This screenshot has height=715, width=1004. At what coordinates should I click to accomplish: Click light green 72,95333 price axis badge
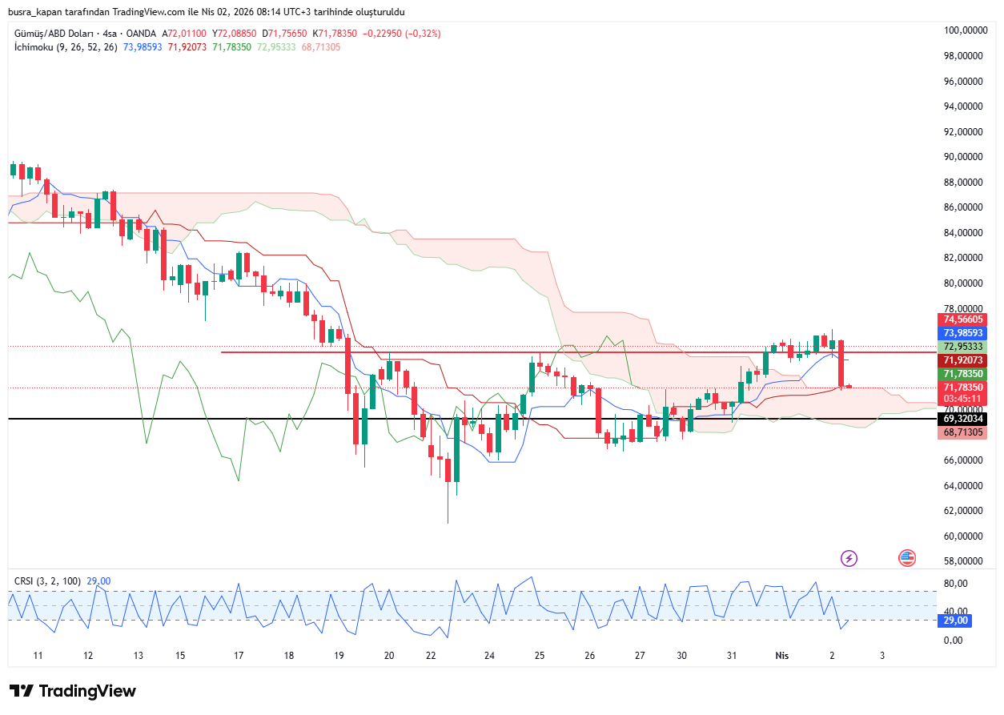963,347
